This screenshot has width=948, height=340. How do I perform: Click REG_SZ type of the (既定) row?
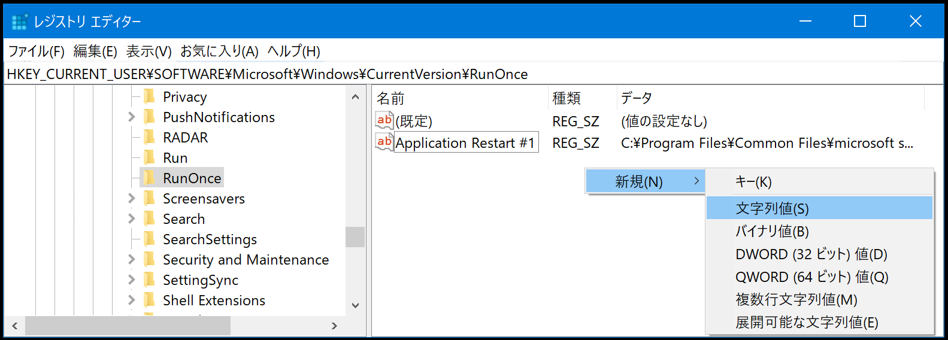click(x=576, y=121)
